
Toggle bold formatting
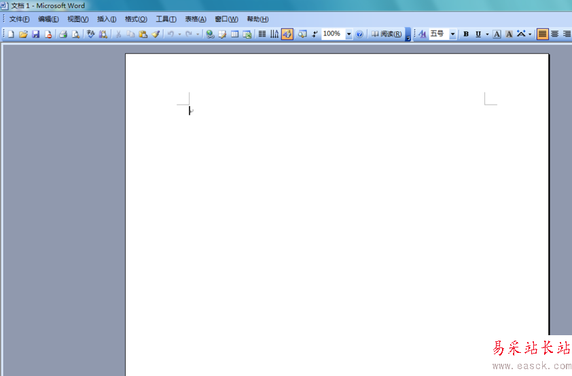click(x=466, y=34)
